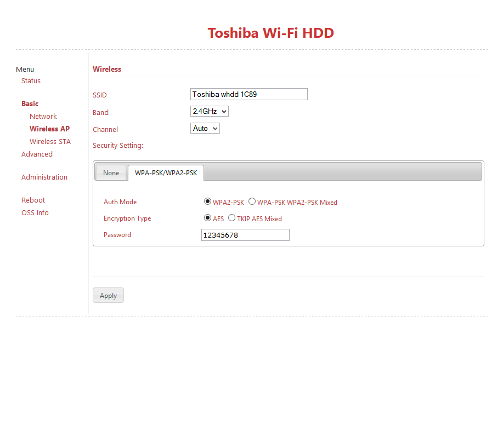
Task: Click the Password label text
Action: [117, 235]
